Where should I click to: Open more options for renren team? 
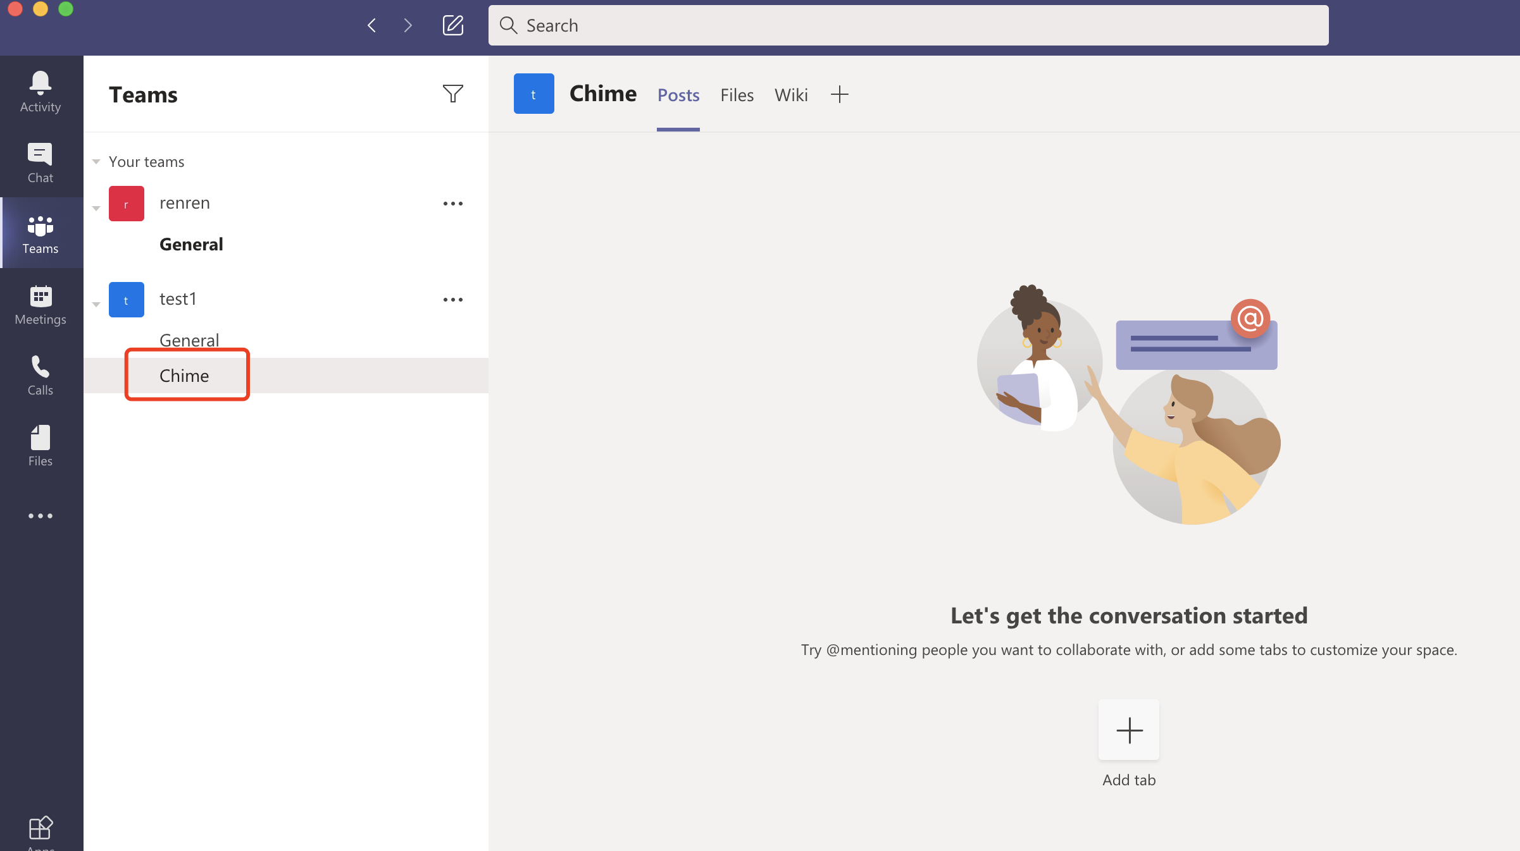tap(453, 204)
